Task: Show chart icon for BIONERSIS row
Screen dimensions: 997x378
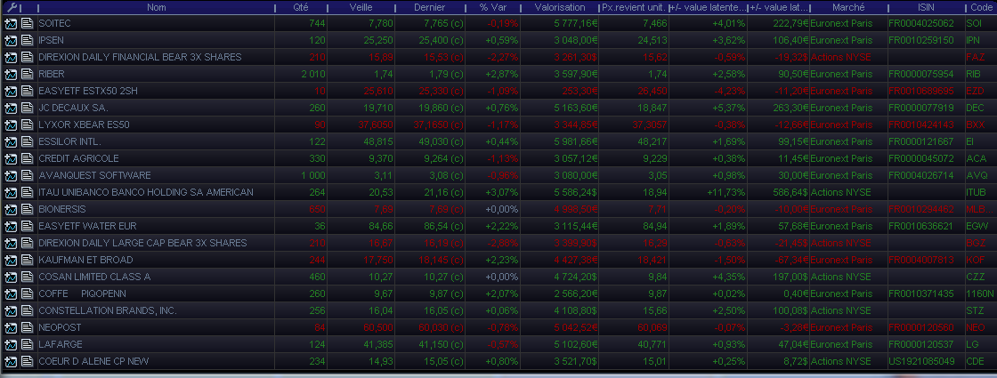Action: pos(11,209)
